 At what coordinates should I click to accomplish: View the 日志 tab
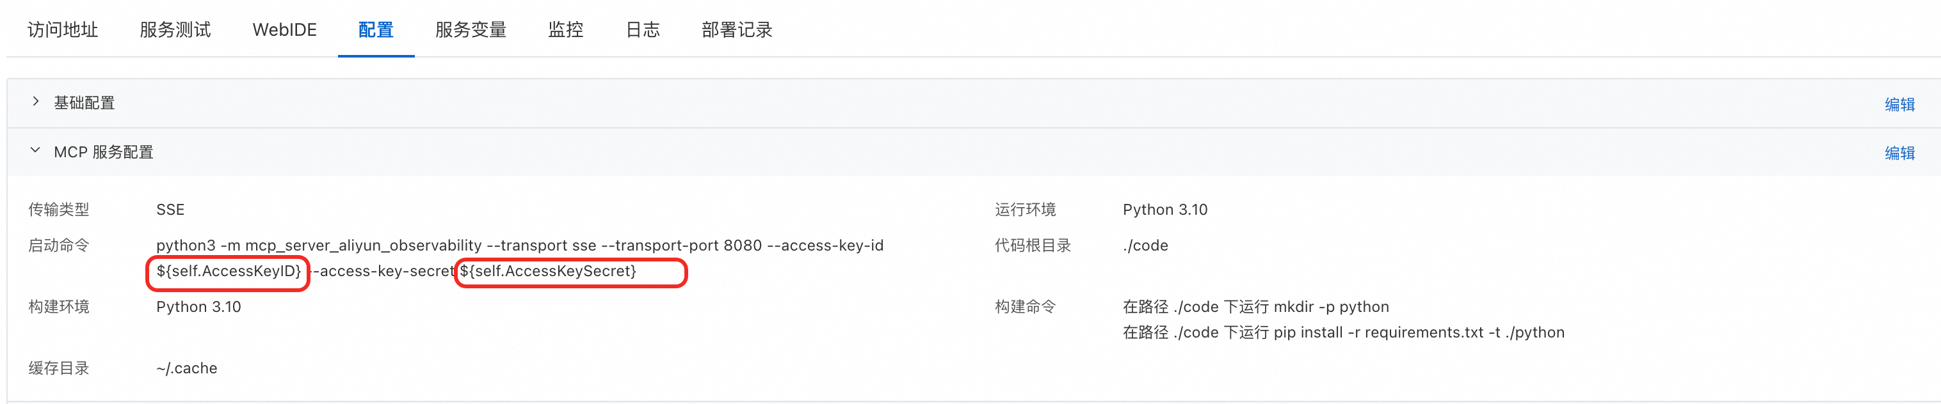[642, 29]
